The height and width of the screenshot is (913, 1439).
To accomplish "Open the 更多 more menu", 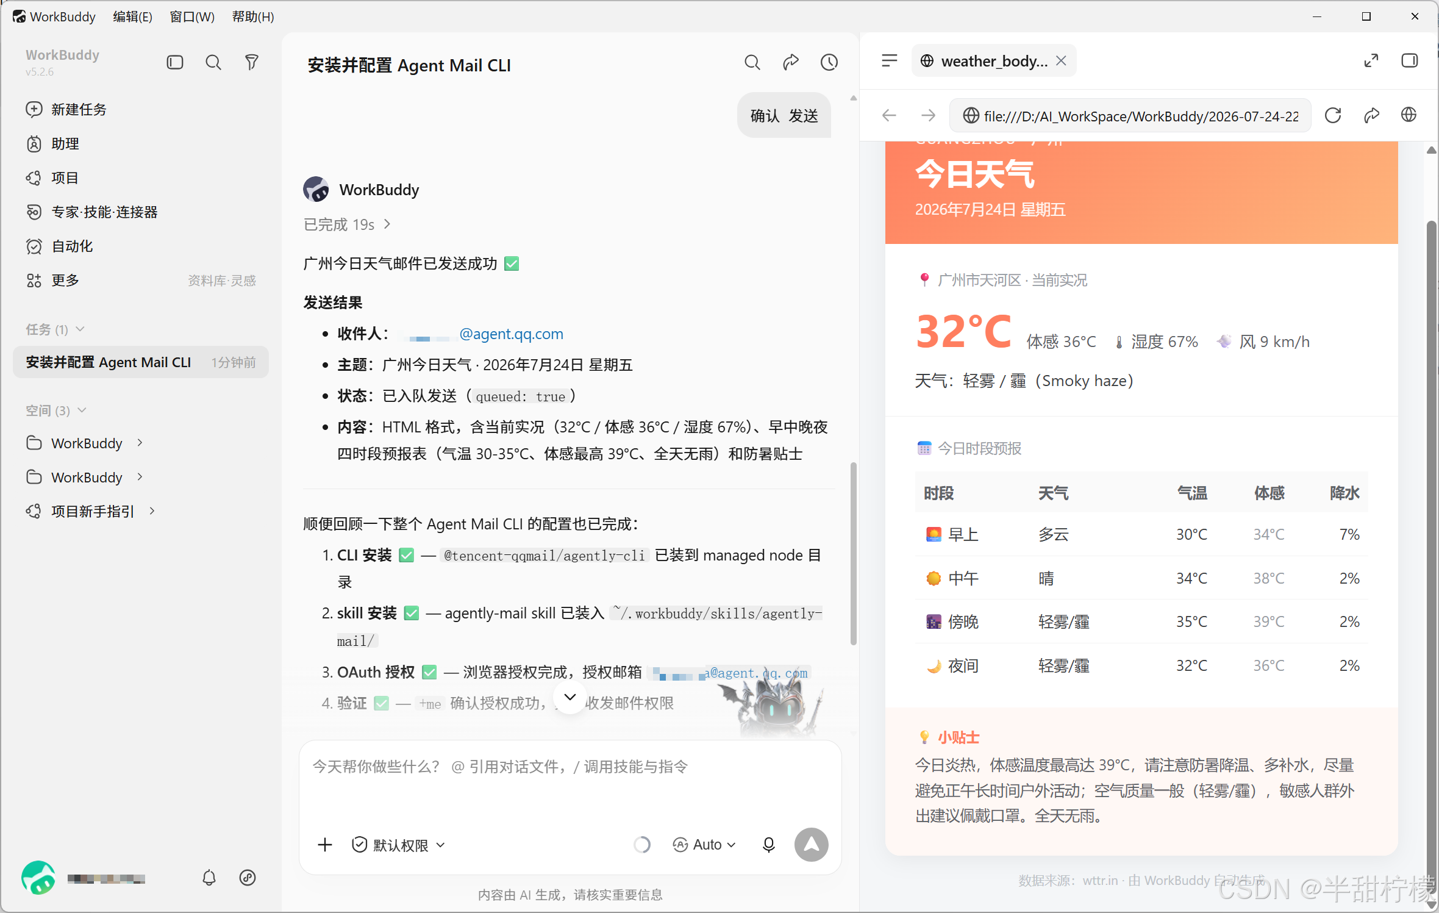I will [53, 280].
